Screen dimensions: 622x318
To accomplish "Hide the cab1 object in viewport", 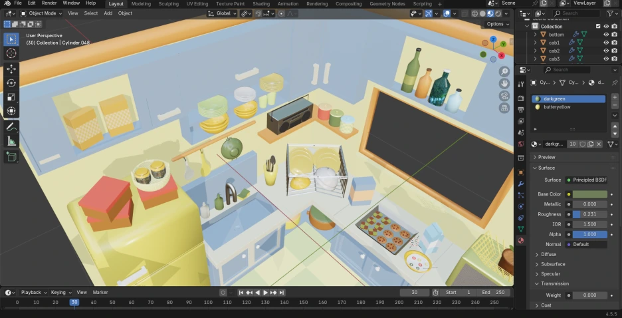I will click(606, 43).
